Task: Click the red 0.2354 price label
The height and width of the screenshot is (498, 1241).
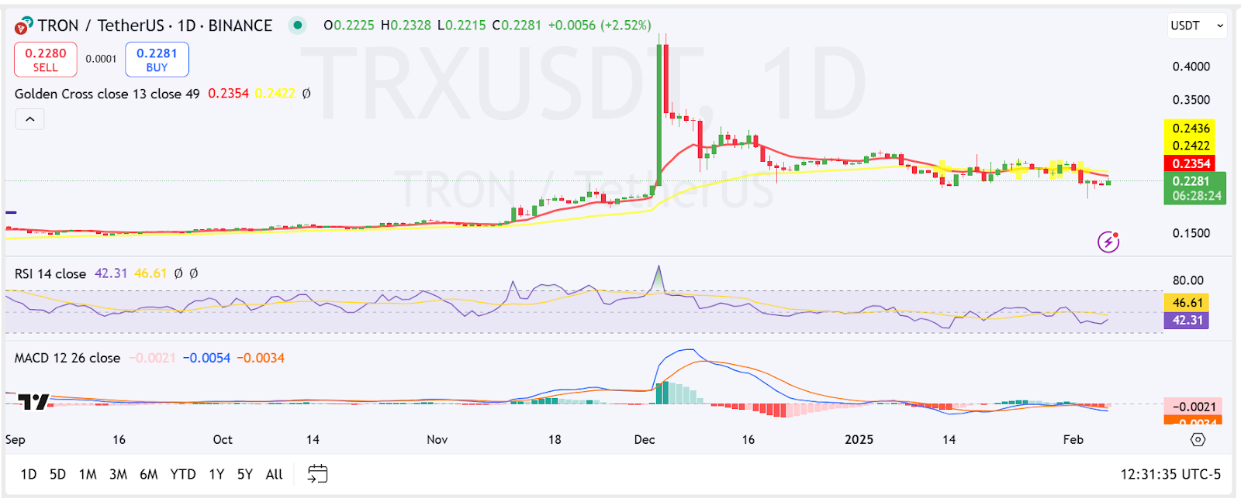Action: tap(1191, 163)
